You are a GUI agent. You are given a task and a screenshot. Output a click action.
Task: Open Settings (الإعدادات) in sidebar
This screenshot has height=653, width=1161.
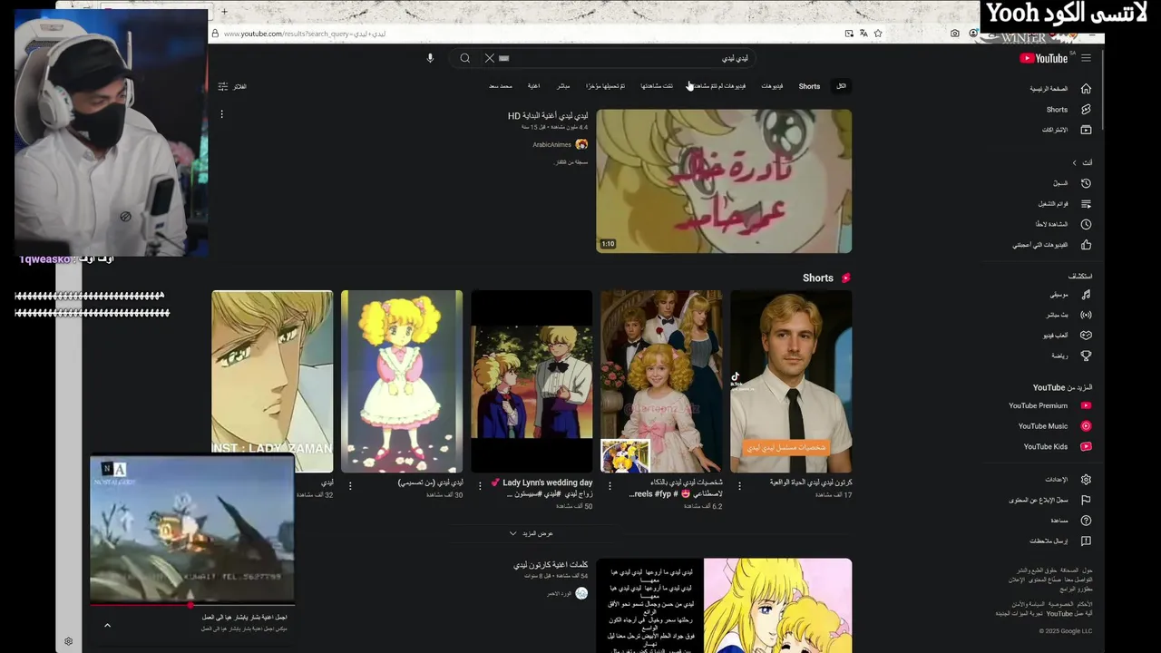pos(1068,480)
